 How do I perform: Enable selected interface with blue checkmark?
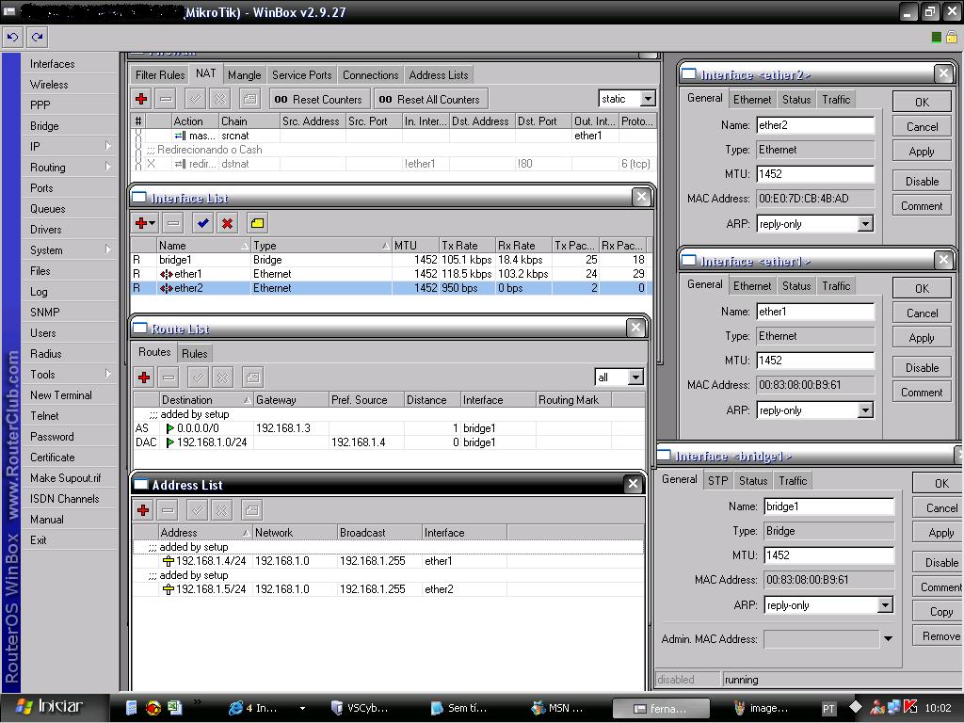(x=202, y=223)
